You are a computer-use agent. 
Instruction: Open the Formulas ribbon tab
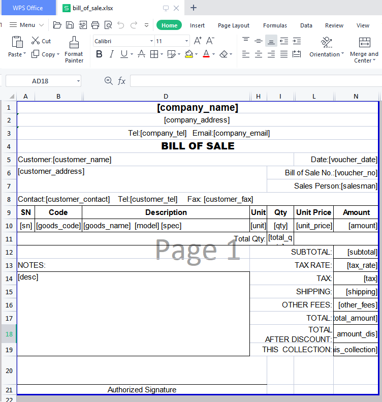(275, 25)
